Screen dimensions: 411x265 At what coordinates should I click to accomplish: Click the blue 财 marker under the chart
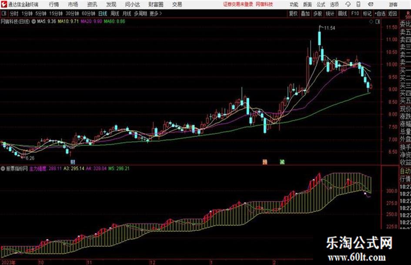tap(73, 162)
